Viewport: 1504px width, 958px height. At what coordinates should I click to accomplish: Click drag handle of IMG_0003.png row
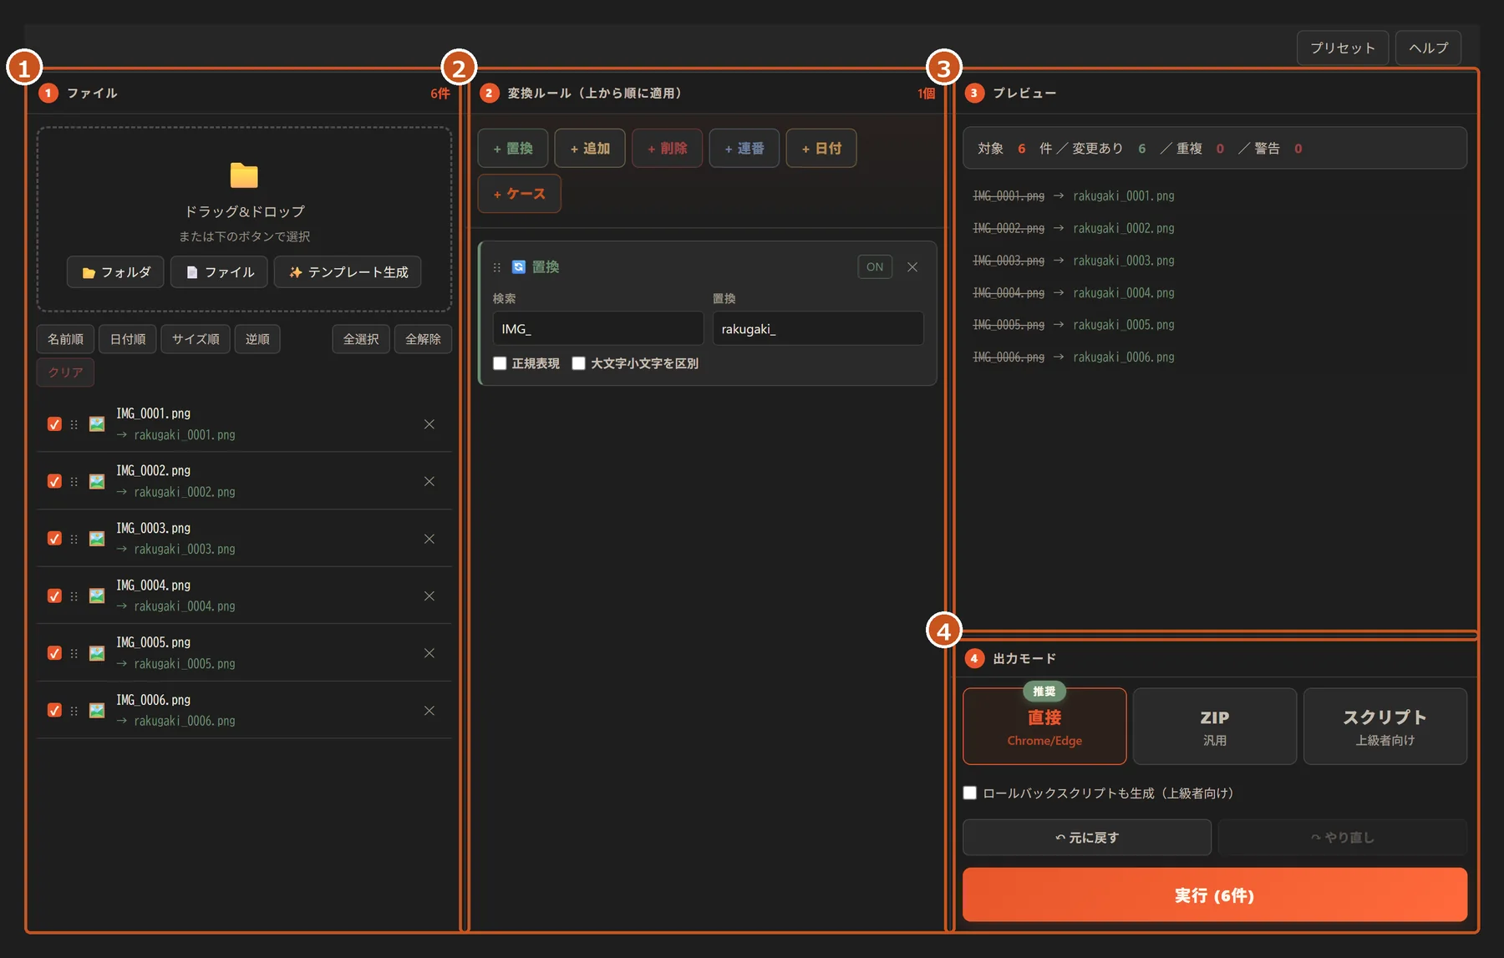point(74,539)
